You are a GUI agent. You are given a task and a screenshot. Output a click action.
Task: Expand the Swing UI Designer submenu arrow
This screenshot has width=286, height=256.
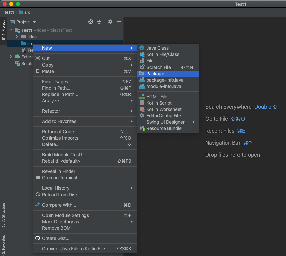pyautogui.click(x=194, y=122)
